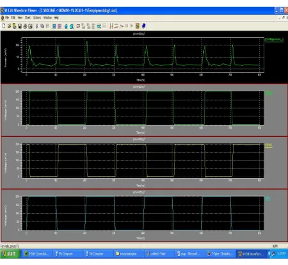Click the horizontal cursor bars icon
This screenshot has width=288, height=265.
(116, 26)
